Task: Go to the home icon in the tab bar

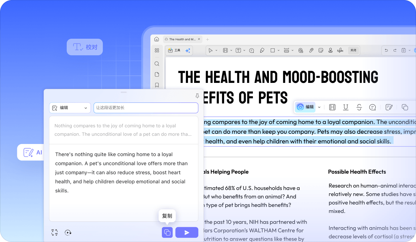Action: coord(156,39)
